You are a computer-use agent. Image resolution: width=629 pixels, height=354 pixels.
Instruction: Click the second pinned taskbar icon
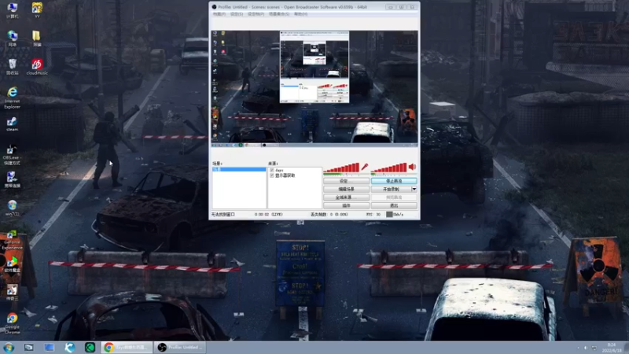tap(29, 348)
